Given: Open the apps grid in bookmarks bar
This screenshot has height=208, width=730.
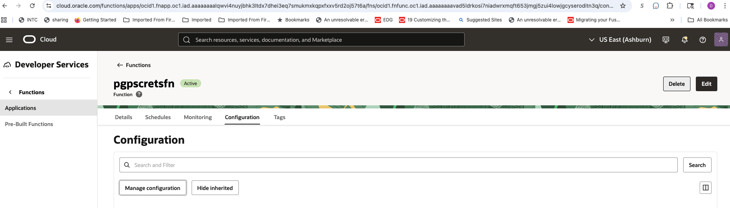Looking at the screenshot, I should point(4,20).
